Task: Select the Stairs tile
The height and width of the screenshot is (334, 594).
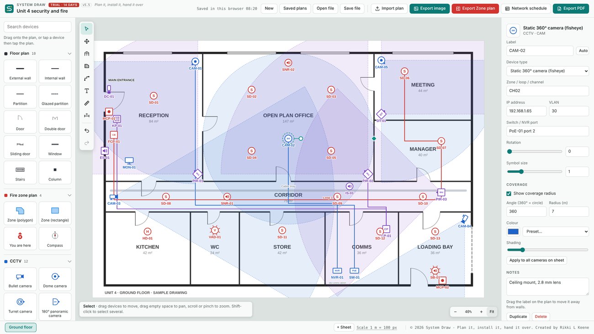Action: click(20, 173)
